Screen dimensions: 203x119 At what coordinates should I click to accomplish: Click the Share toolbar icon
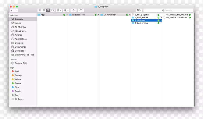(74, 10)
